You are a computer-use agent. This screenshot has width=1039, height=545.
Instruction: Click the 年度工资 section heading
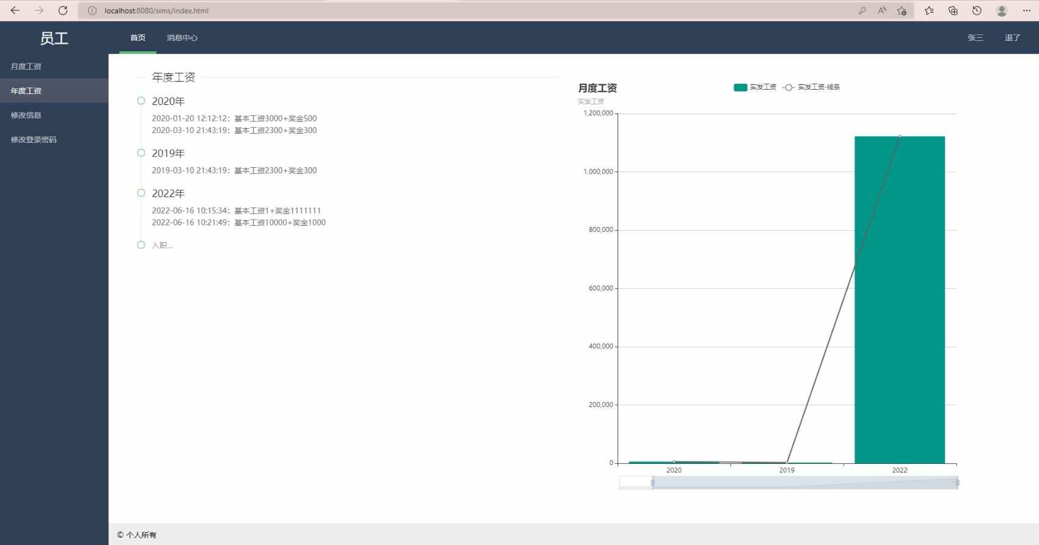[173, 78]
